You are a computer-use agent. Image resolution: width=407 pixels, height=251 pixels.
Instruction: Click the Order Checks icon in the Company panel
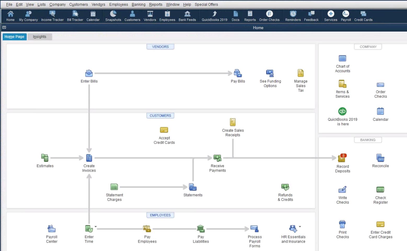[x=380, y=85]
